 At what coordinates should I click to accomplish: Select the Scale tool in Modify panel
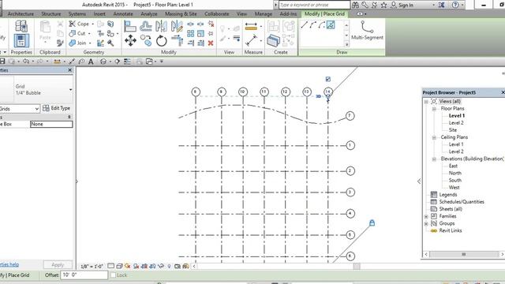(x=200, y=33)
